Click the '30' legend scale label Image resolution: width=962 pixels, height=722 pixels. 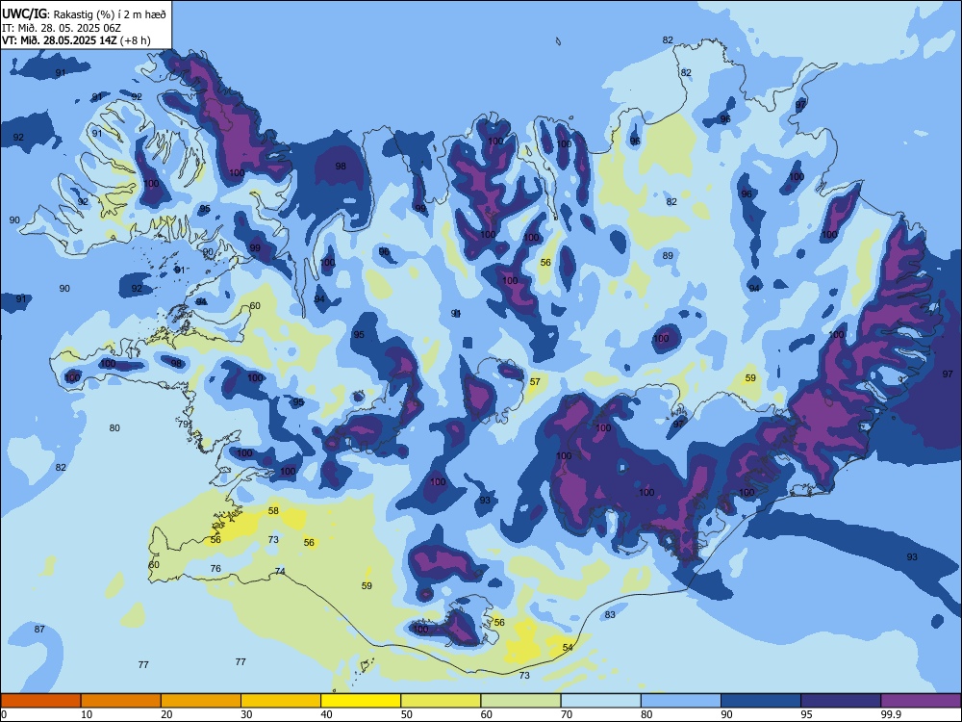246,714
